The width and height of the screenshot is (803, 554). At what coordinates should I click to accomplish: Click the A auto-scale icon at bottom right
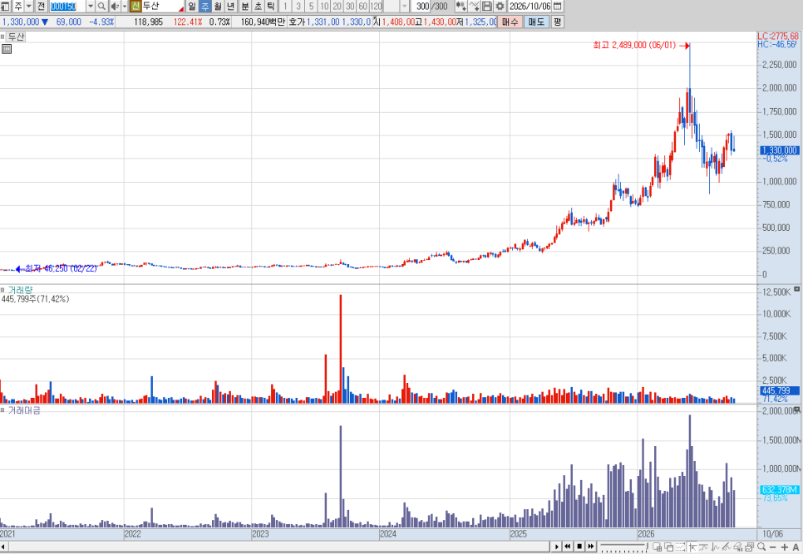click(796, 547)
